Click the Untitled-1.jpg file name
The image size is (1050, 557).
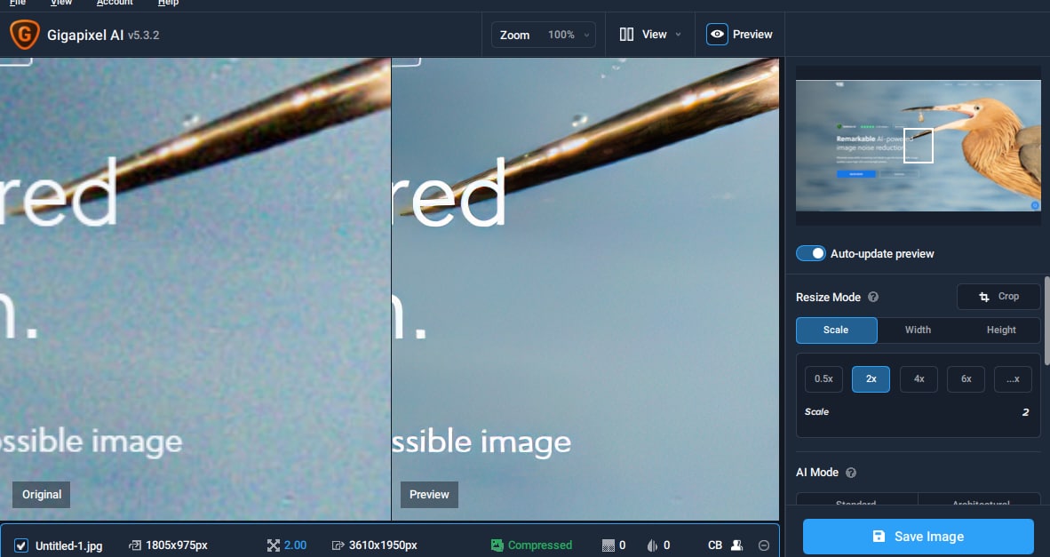pos(69,545)
